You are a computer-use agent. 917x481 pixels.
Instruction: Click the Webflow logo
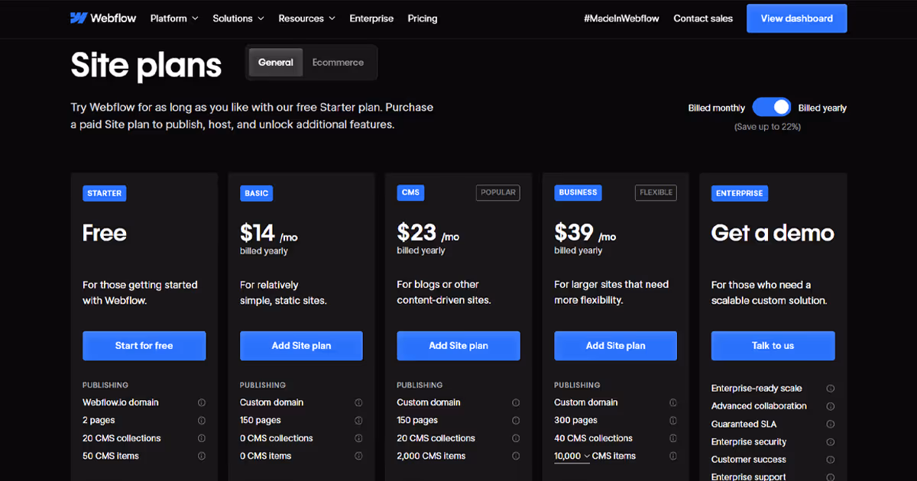(103, 18)
